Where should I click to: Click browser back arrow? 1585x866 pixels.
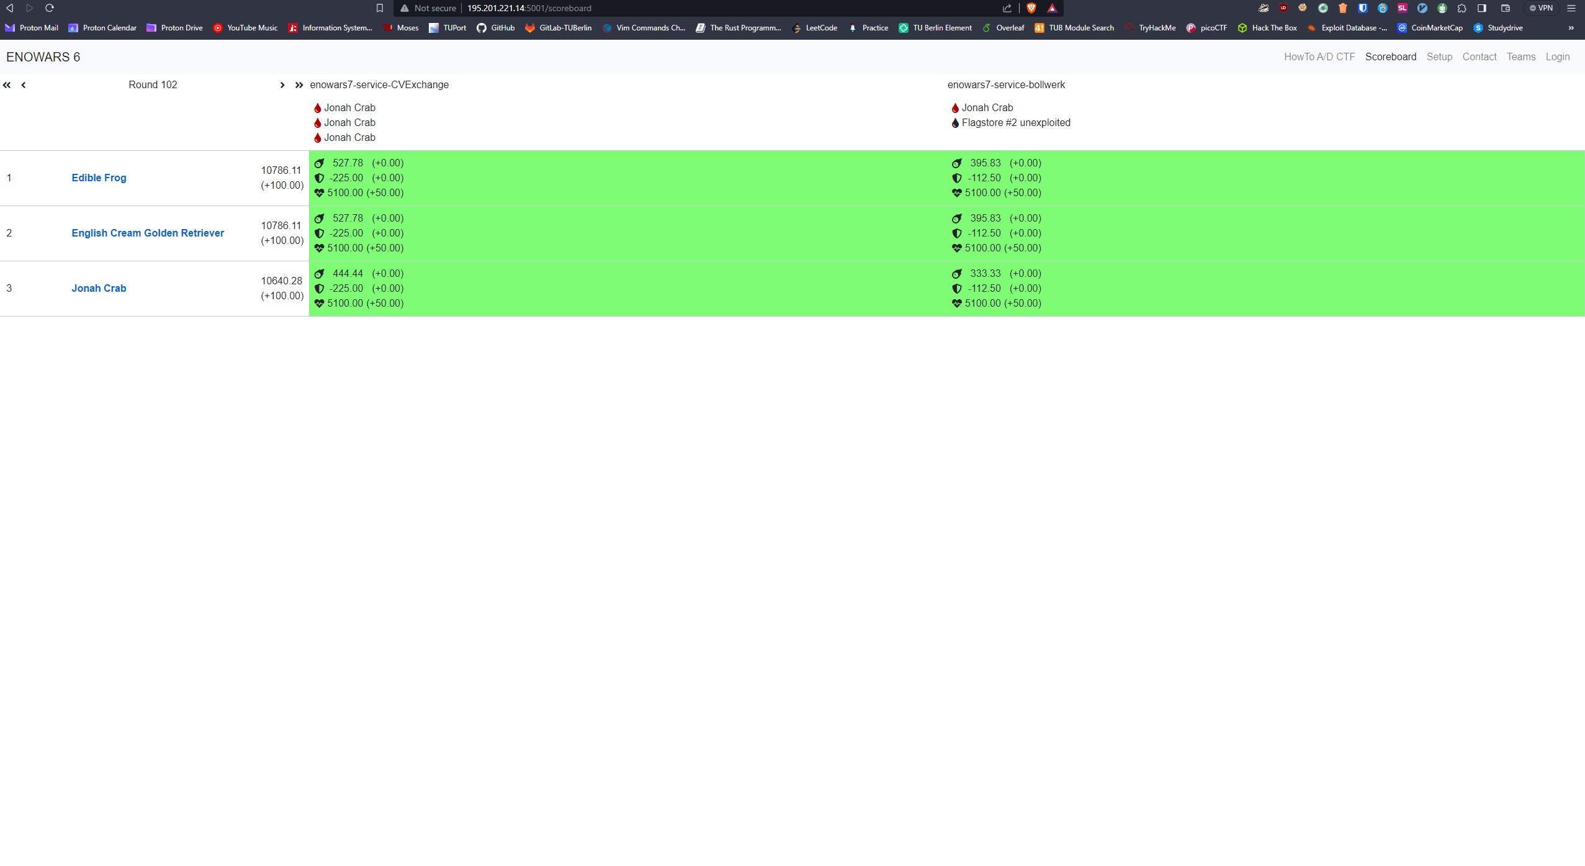(10, 8)
